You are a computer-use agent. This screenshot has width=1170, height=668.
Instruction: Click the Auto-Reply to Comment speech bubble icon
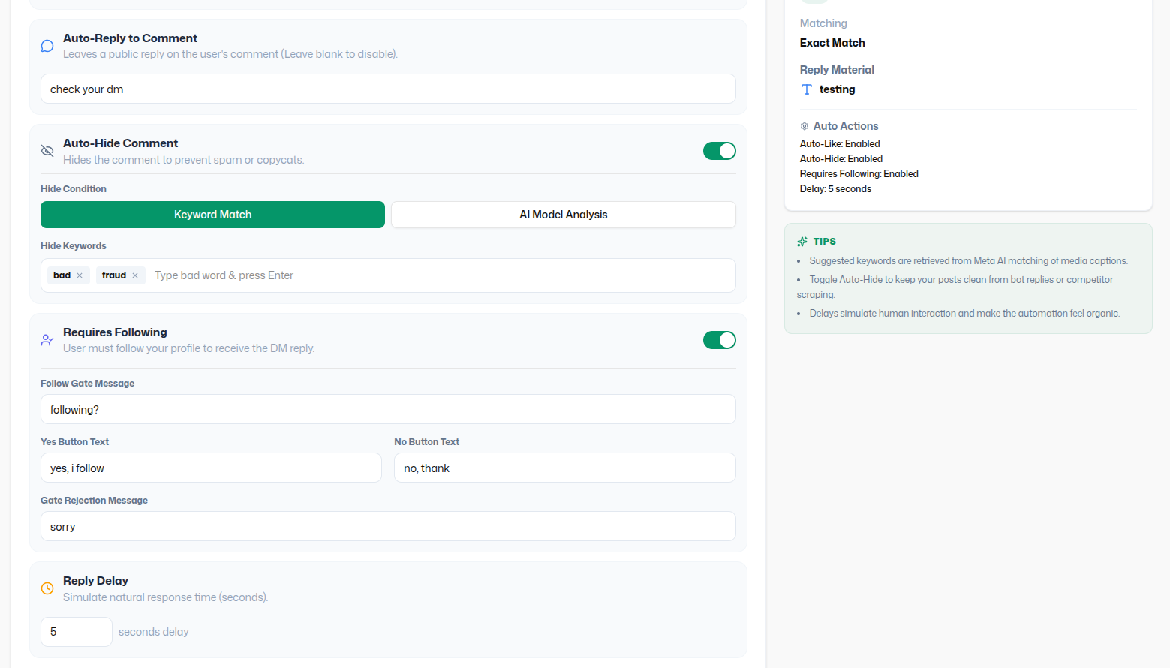click(47, 46)
